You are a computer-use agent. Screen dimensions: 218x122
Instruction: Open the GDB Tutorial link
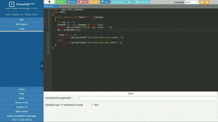[21, 111]
